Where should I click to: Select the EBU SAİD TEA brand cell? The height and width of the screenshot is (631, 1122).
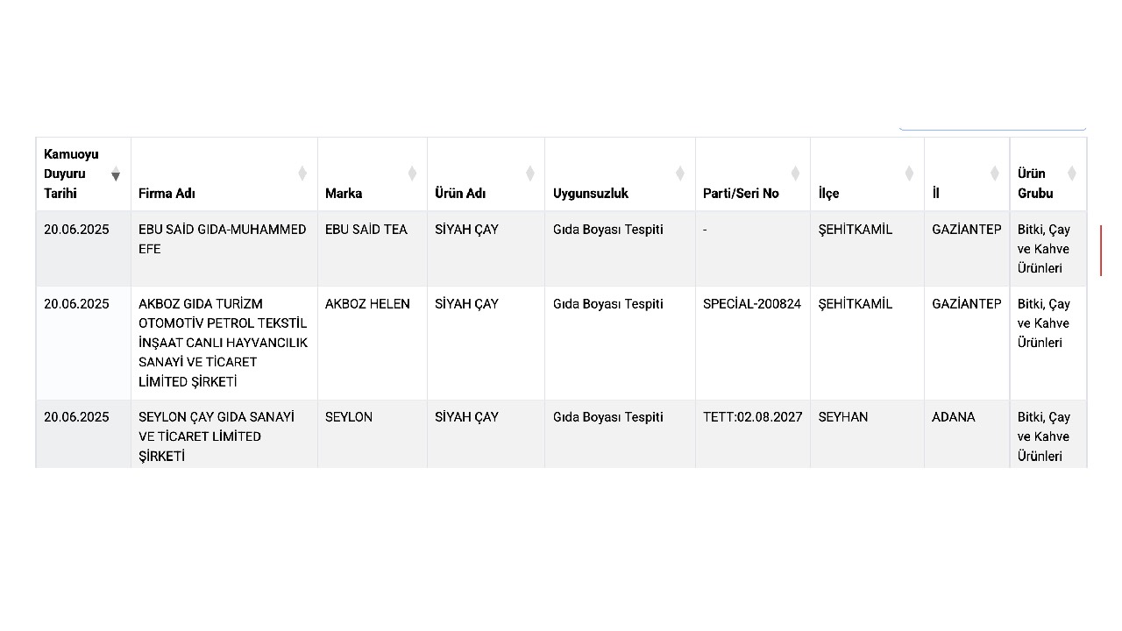coord(366,230)
